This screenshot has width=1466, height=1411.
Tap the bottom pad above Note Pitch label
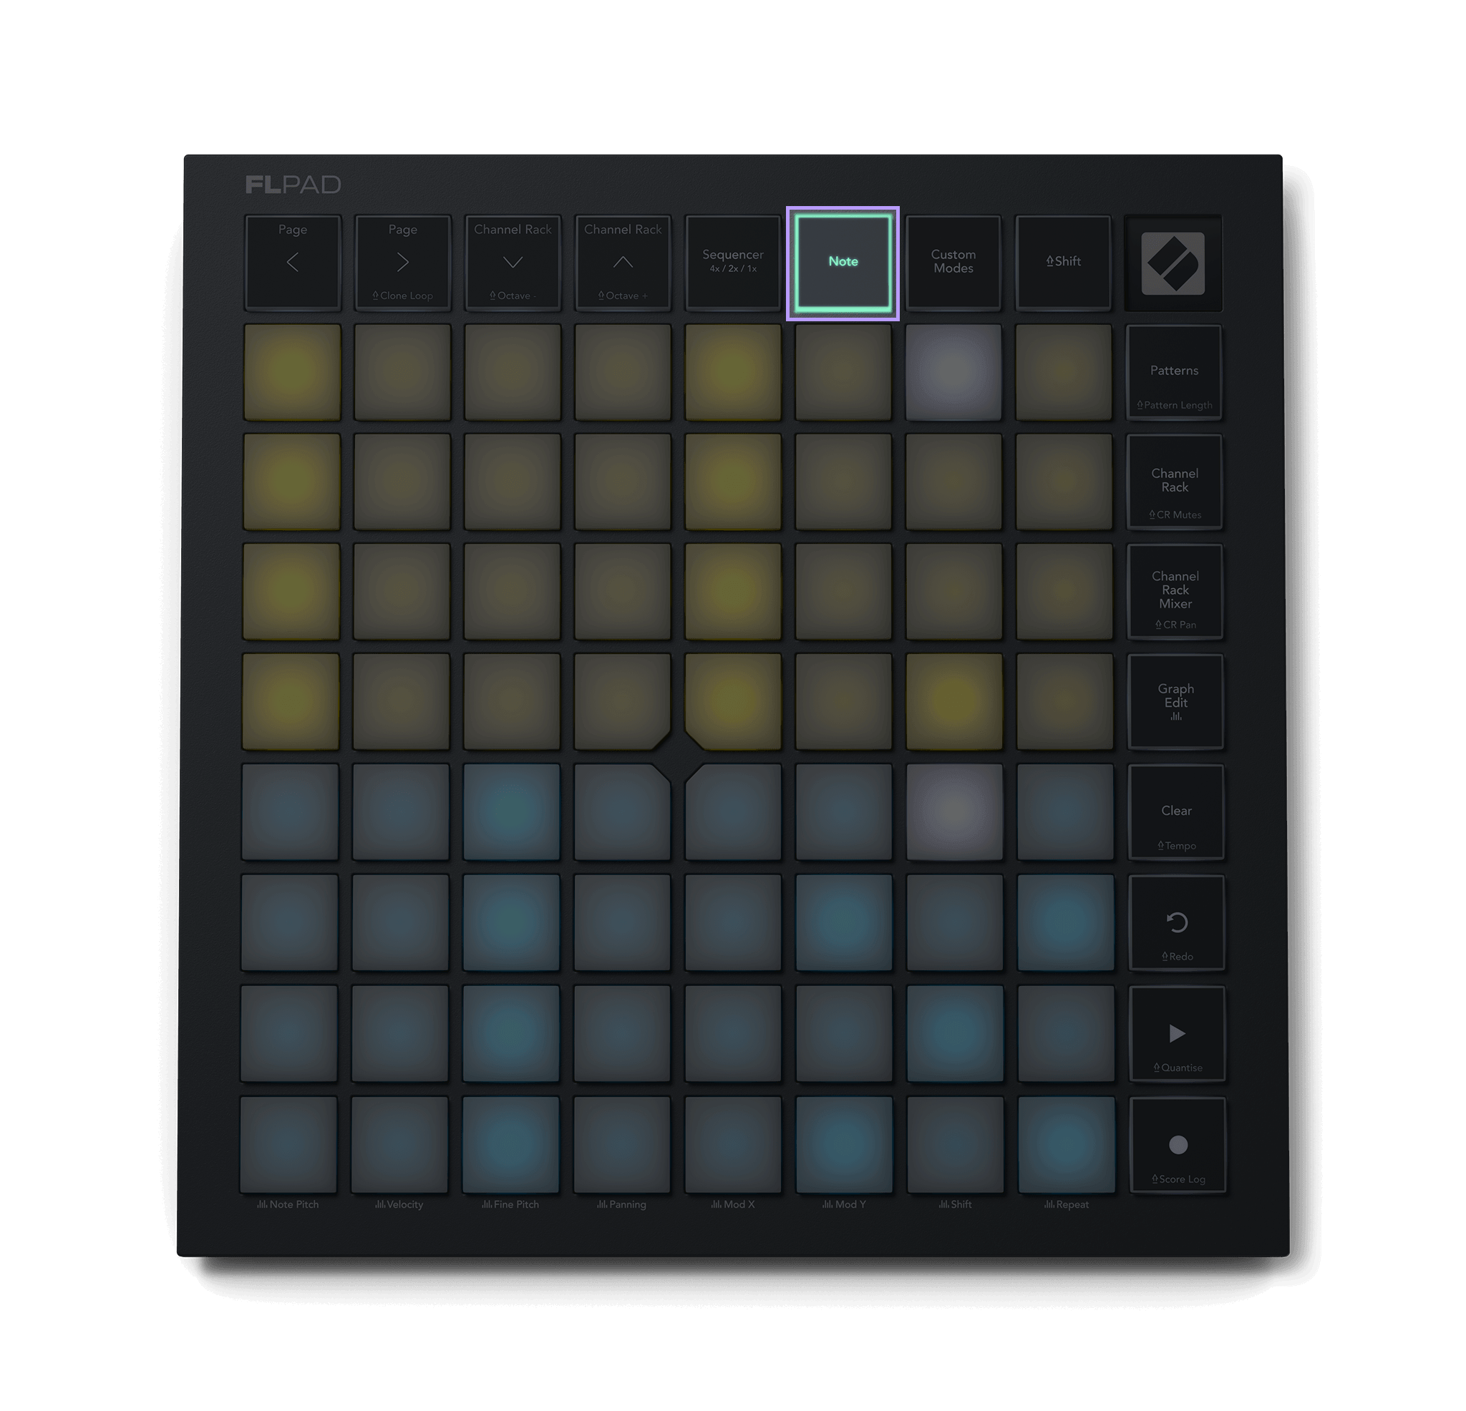pos(288,1145)
